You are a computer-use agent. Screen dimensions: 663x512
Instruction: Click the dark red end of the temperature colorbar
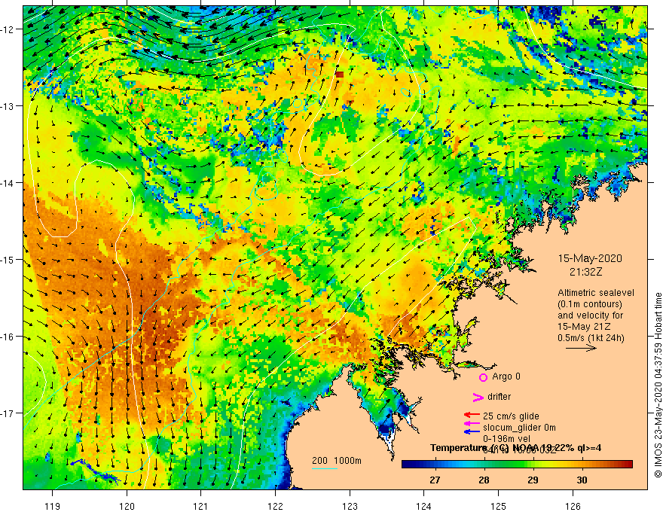tap(628, 465)
